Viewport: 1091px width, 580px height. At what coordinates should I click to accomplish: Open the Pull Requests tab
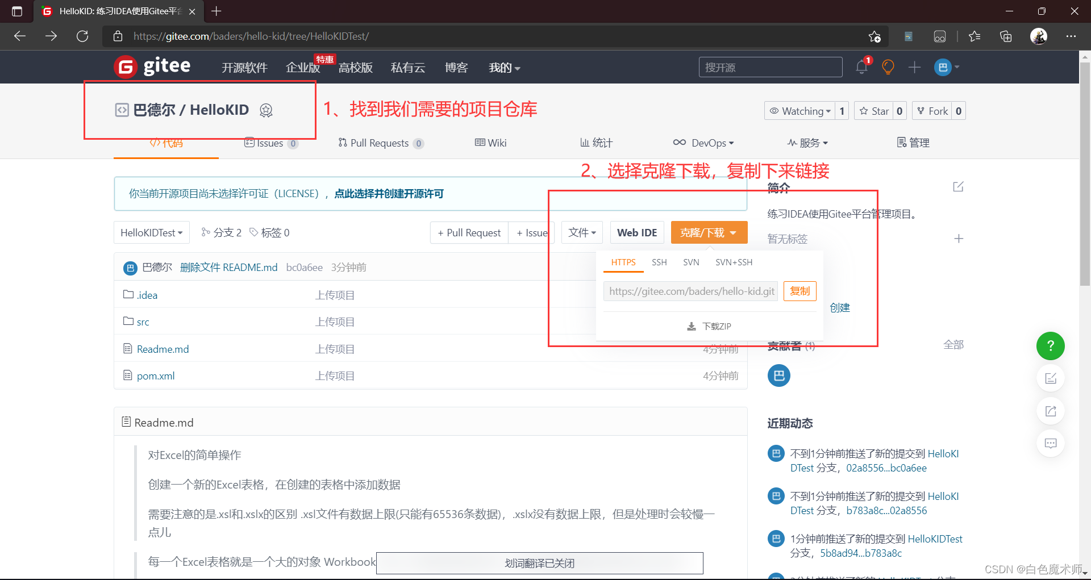pyautogui.click(x=381, y=143)
